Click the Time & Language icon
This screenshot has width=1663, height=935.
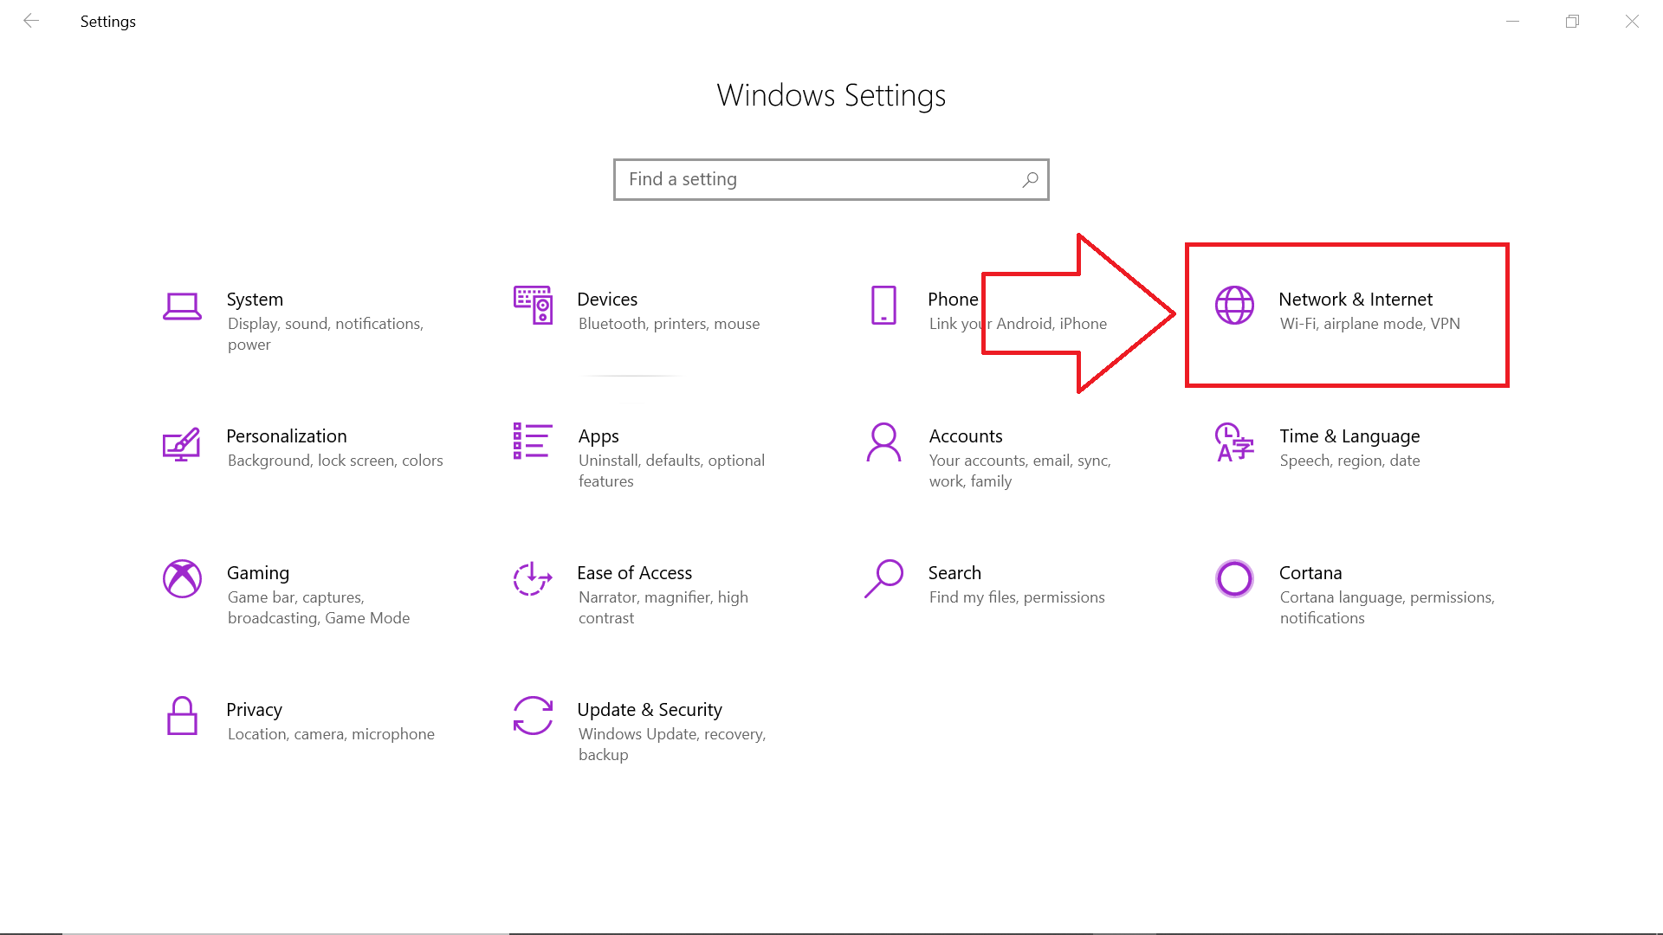1234,442
